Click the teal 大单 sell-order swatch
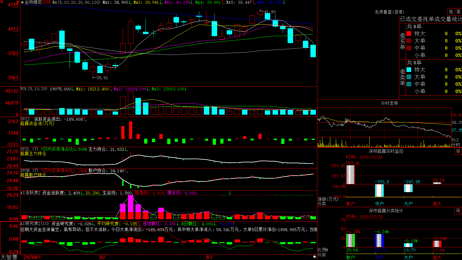The height and width of the screenshot is (260, 462). 409,77
